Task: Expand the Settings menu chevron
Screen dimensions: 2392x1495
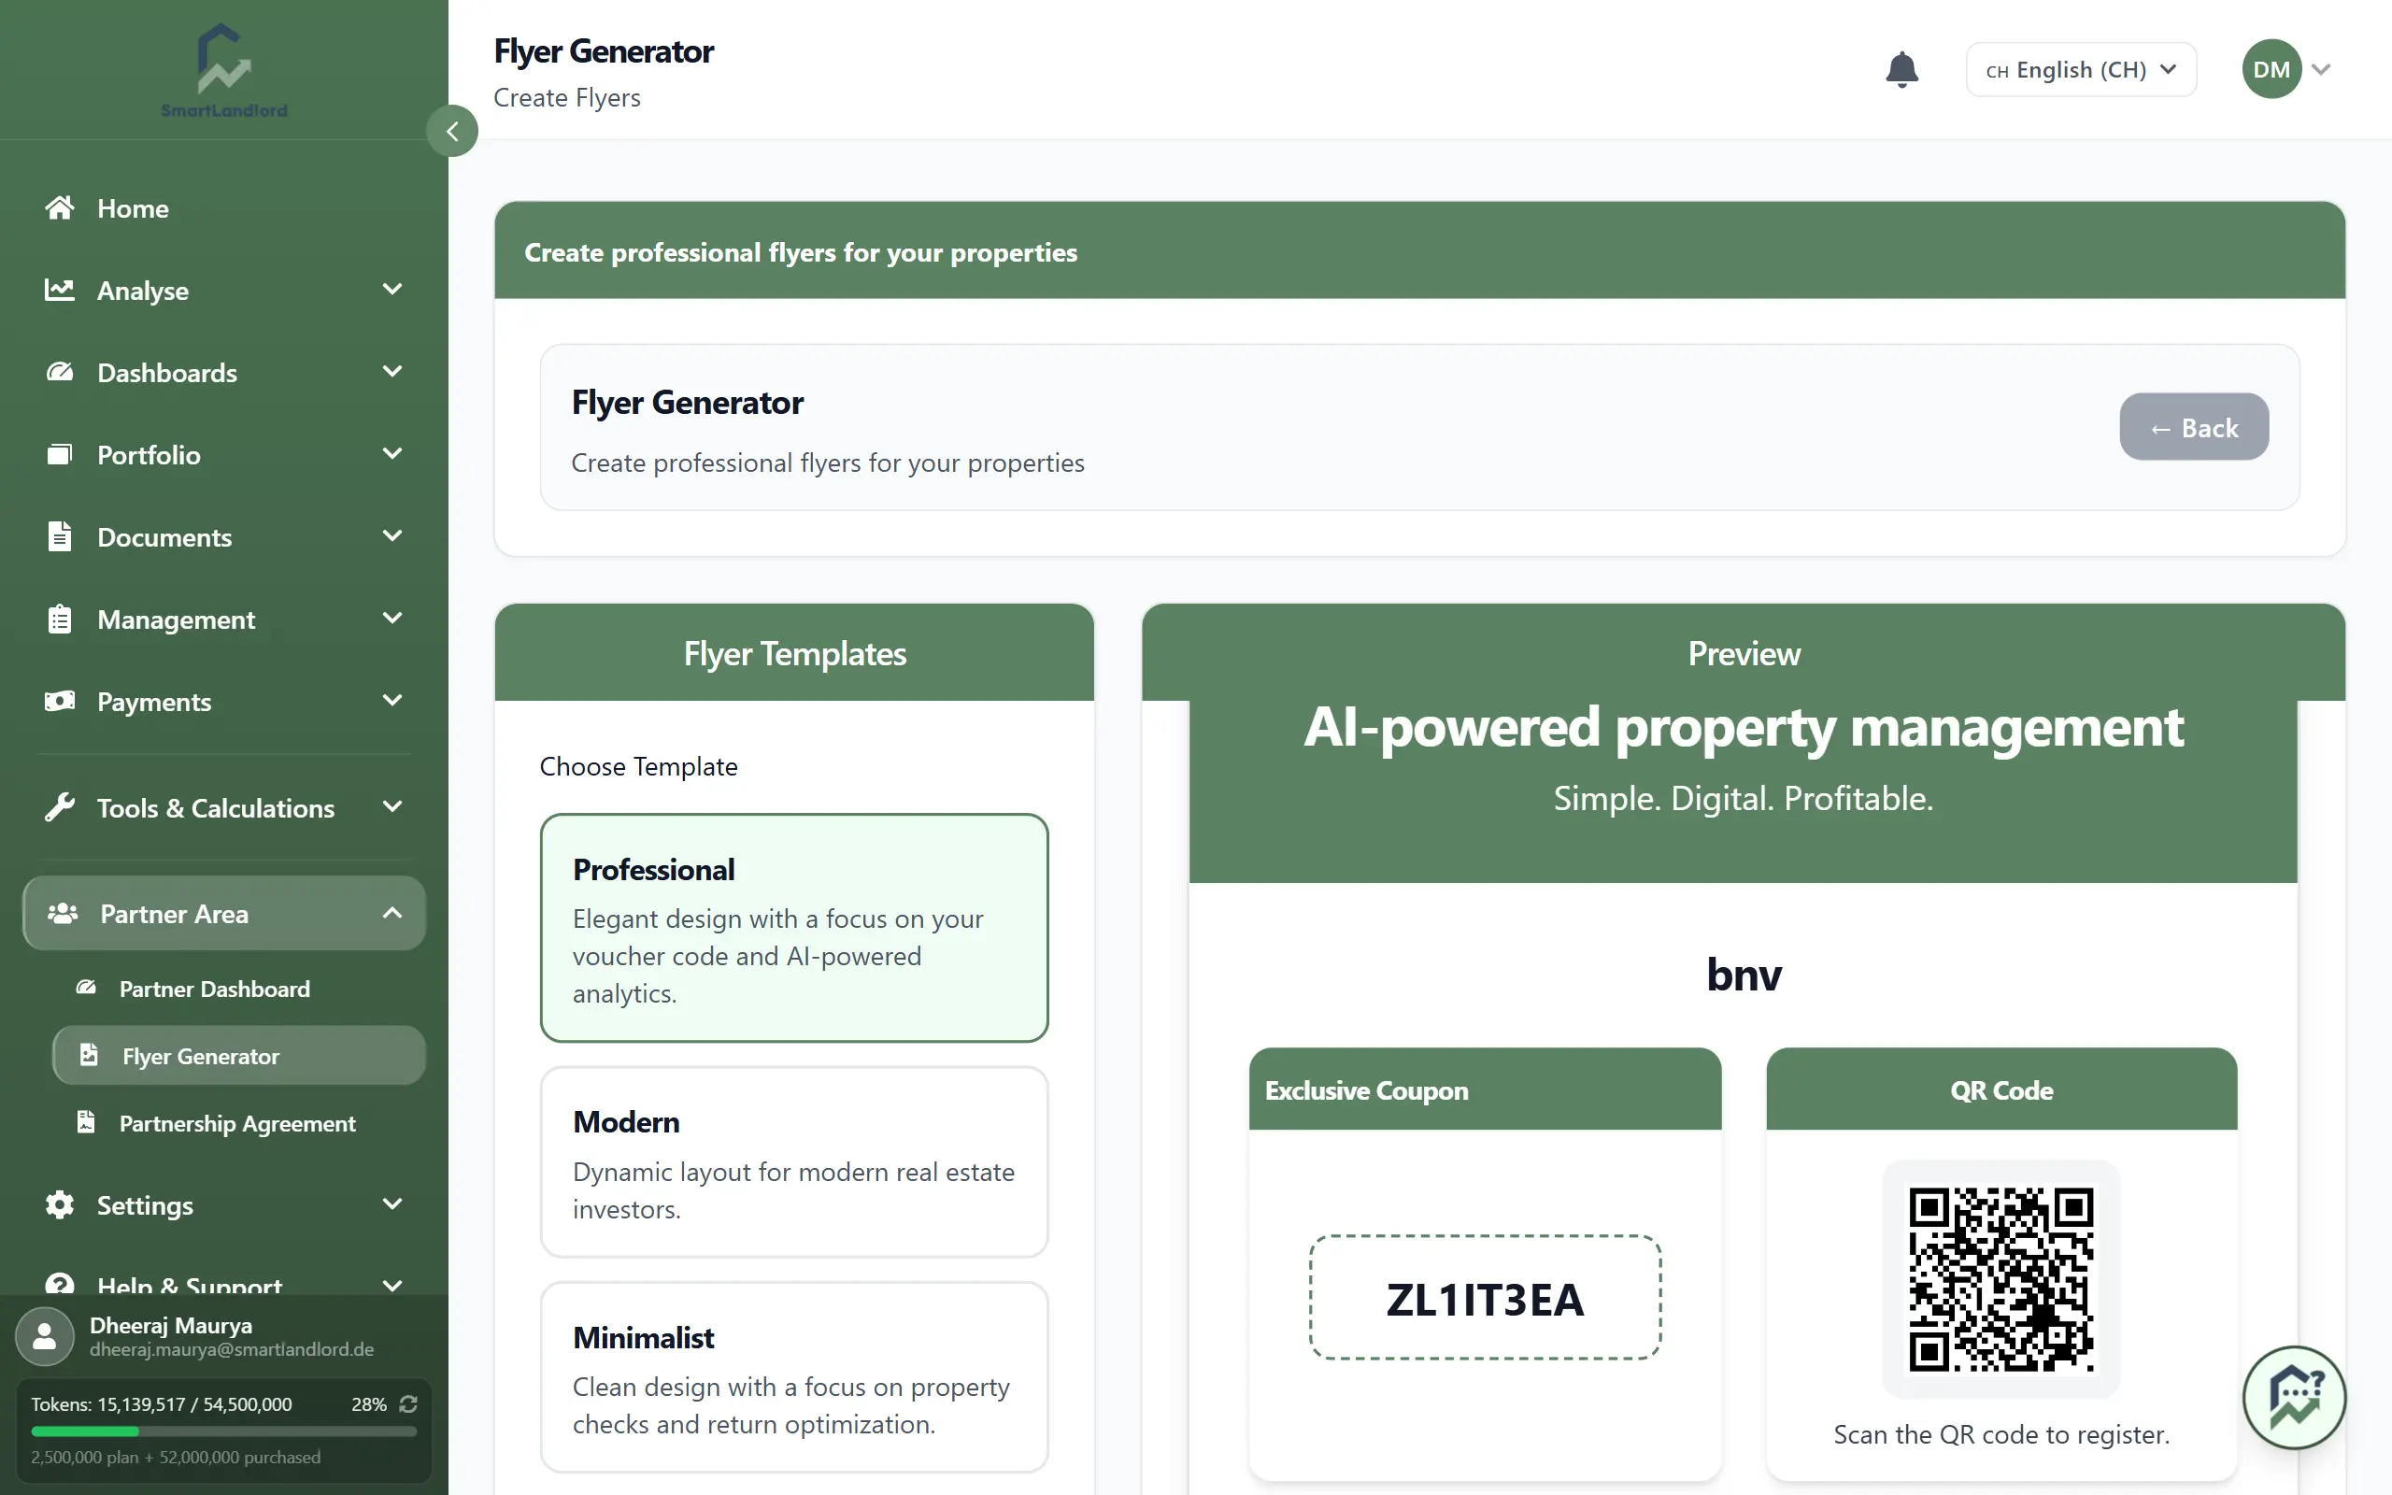Action: coord(392,1203)
